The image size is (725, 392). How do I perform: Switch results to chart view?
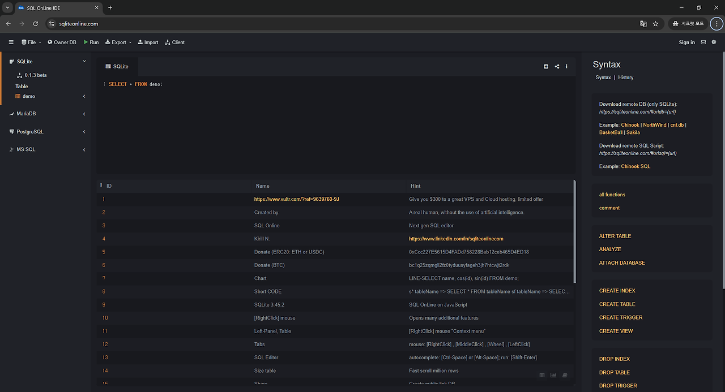553,374
